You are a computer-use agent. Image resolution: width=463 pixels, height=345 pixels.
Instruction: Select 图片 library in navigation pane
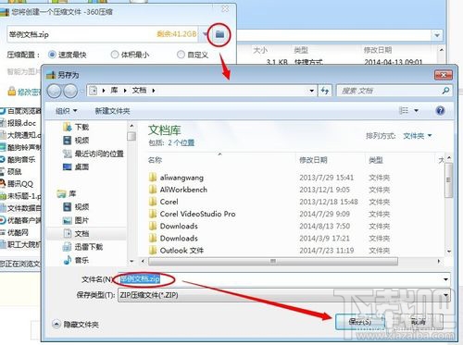point(76,220)
